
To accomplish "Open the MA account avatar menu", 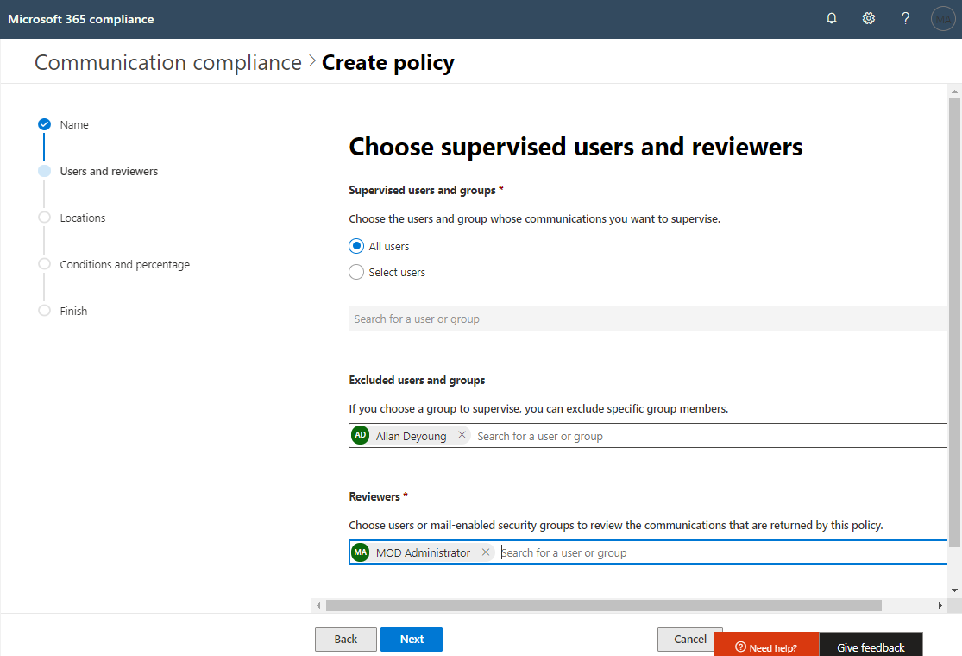I will point(943,19).
